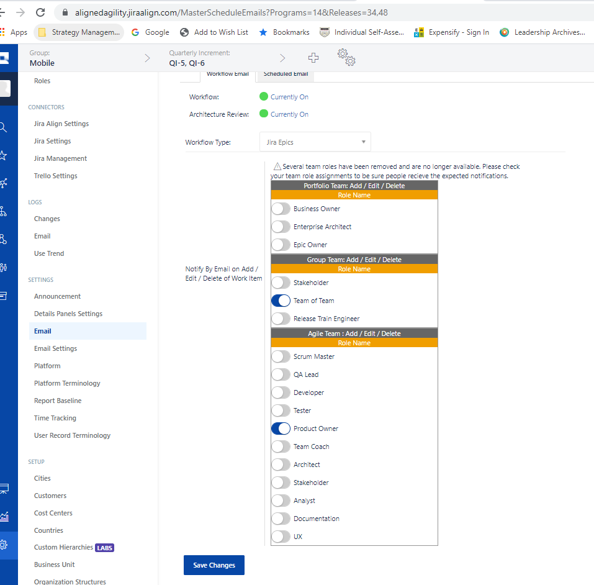594x585 pixels.
Task: Open the Strategy Managem... bookmark folder
Action: coord(79,32)
